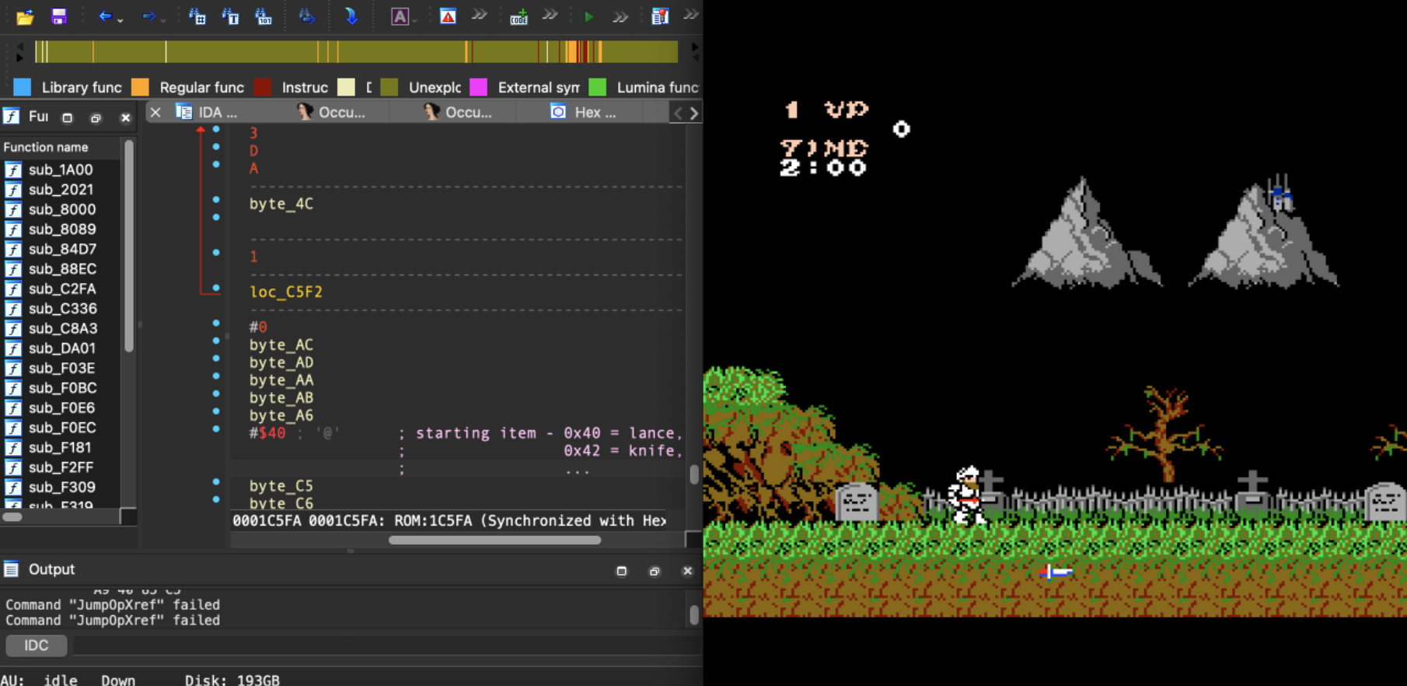
Task: Click the Functions panel f icon
Action: pos(12,117)
